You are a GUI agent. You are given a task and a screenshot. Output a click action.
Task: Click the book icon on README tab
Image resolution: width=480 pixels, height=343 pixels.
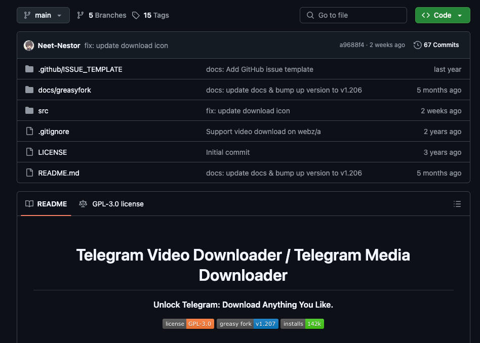coord(29,204)
